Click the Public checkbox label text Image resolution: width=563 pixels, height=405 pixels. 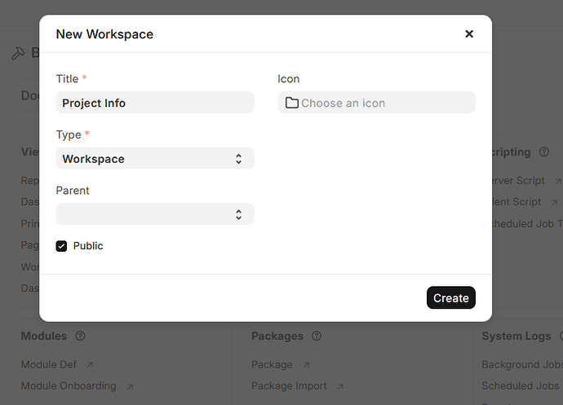click(x=88, y=246)
